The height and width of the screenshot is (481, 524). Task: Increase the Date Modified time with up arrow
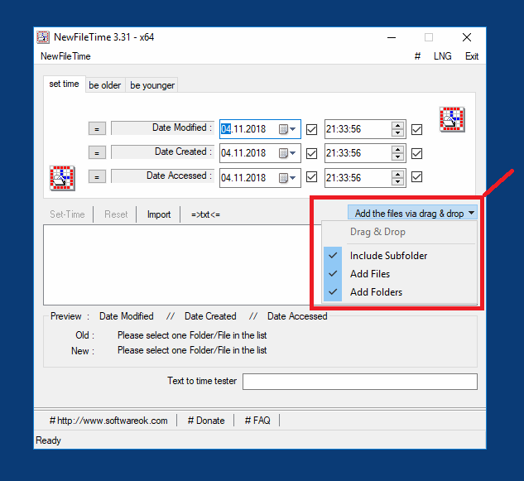coord(397,126)
